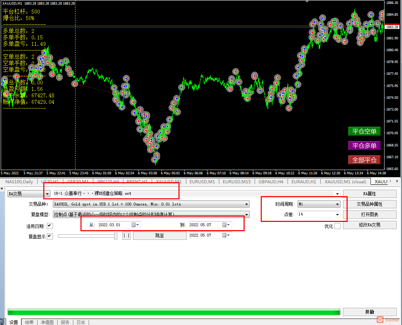Click the 跳至 skip-to button
This screenshot has width=402, height=325.
pos(160,236)
